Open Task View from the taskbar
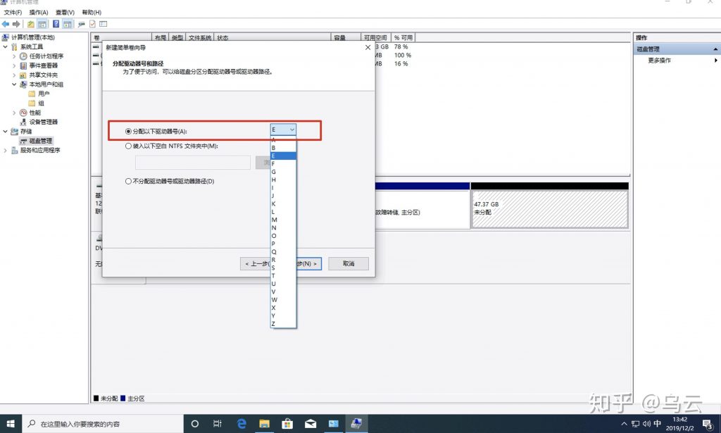The image size is (721, 433). 218,424
